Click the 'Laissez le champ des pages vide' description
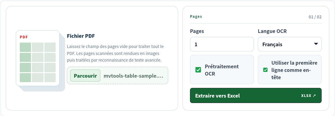 pos(116,53)
